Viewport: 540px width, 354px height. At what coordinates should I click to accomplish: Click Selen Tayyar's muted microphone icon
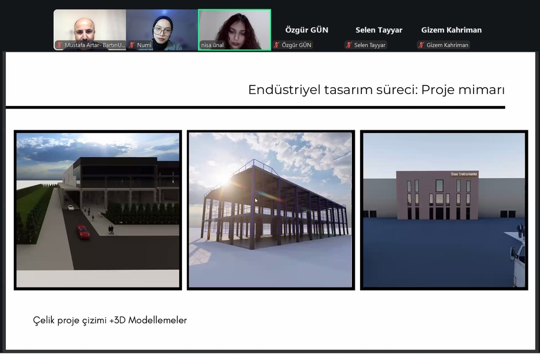[349, 45]
